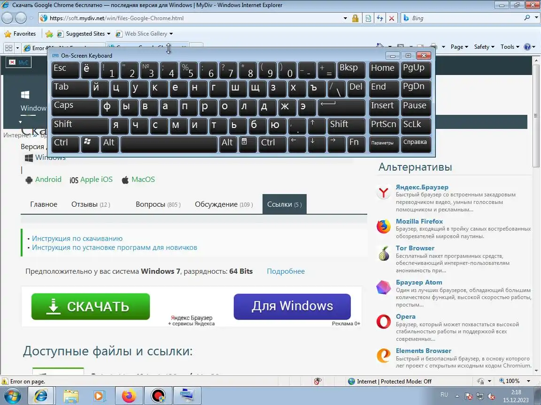Expand recent pages arrow beside forward button
The height and width of the screenshot is (405, 541).
point(31,18)
